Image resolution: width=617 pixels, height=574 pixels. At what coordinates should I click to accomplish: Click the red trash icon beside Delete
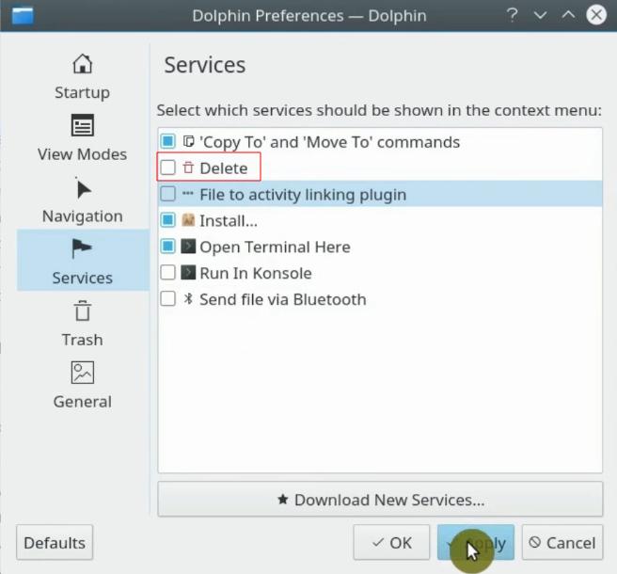188,167
